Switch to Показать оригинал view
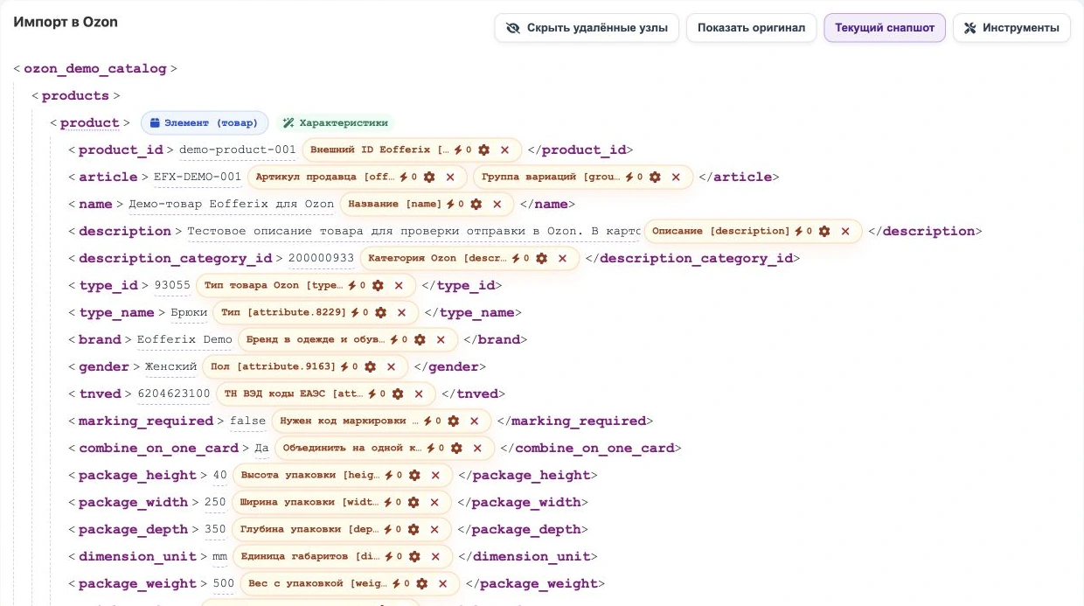 pos(752,28)
